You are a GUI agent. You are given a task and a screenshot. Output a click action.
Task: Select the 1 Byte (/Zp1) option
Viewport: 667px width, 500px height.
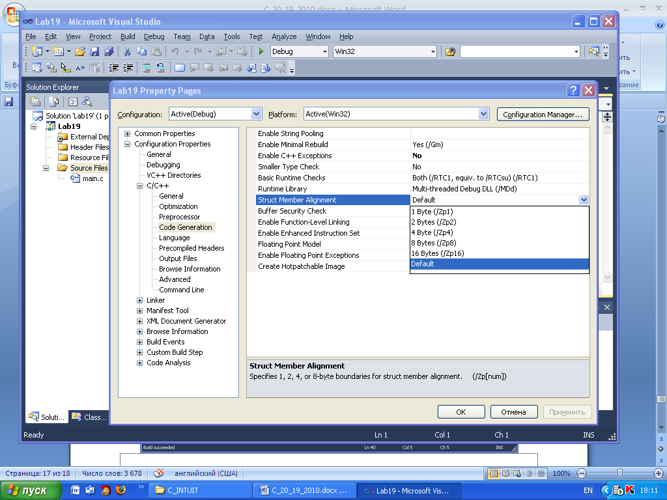[x=500, y=212]
